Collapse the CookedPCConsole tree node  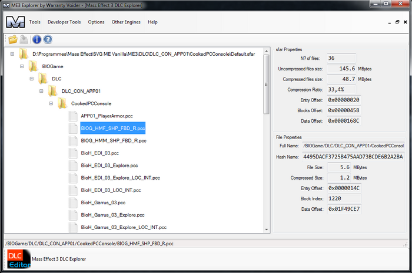coord(51,103)
